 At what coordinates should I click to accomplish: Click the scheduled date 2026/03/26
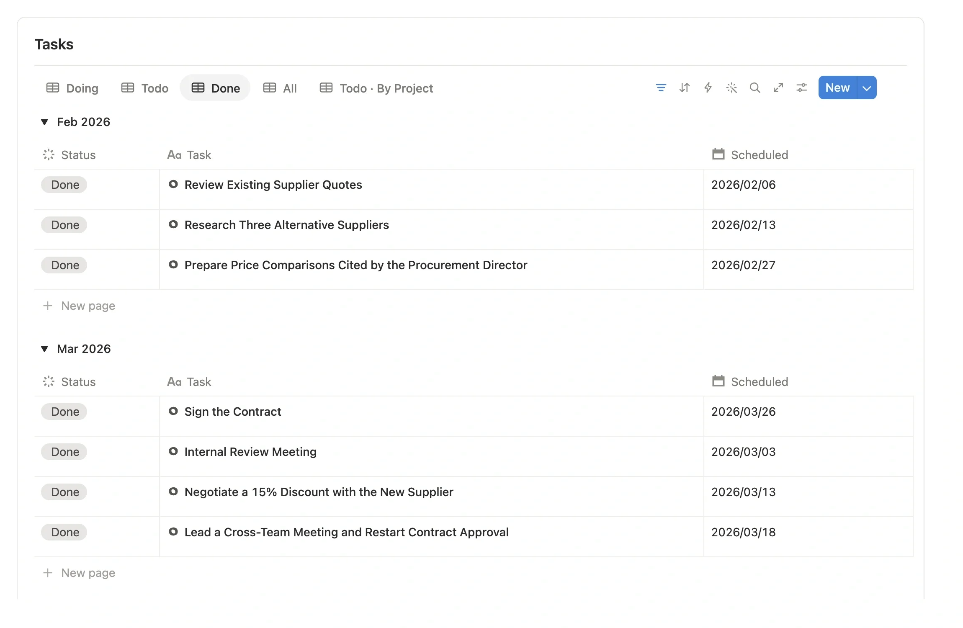[743, 412]
